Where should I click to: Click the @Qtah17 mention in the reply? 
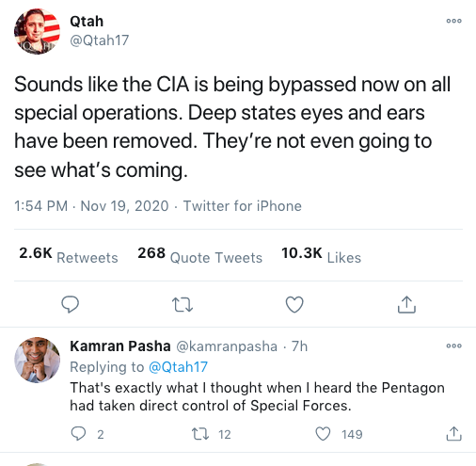click(x=178, y=367)
